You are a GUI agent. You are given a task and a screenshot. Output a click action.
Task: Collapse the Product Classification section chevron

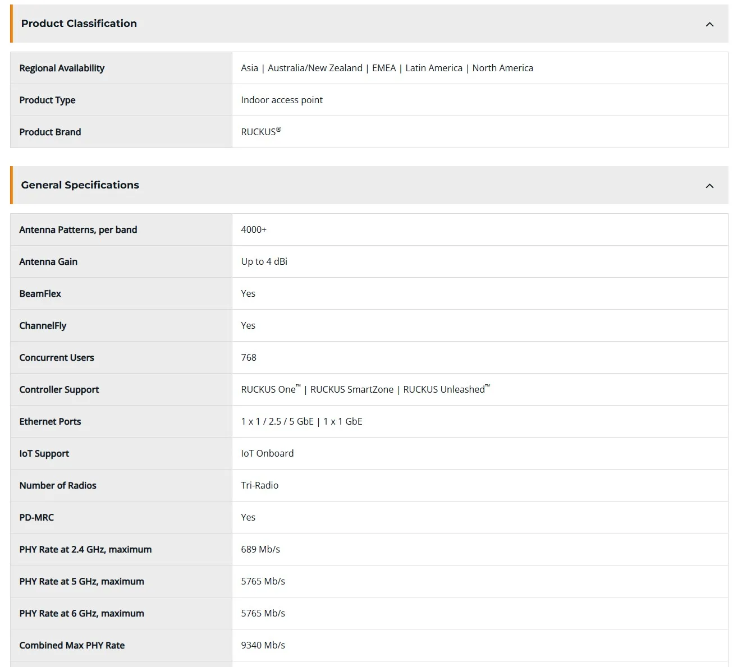709,24
